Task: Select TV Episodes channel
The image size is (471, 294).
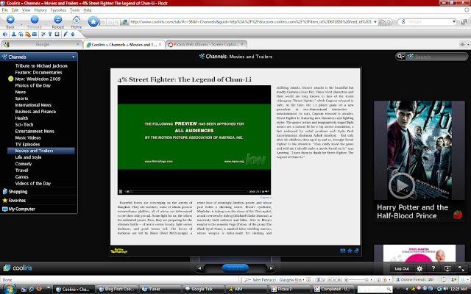Action: (27, 144)
